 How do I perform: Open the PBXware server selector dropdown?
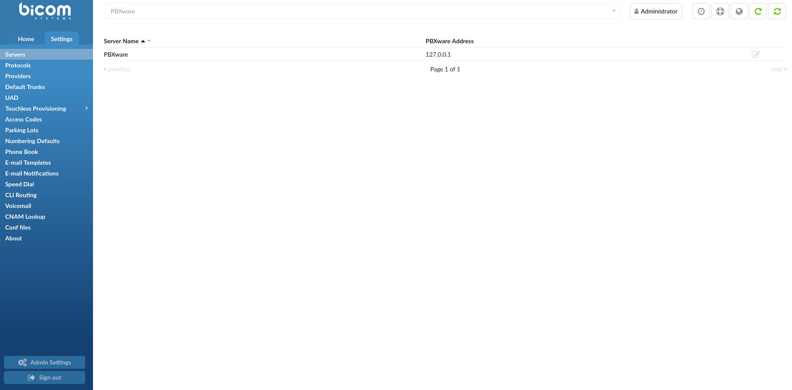pyautogui.click(x=362, y=11)
